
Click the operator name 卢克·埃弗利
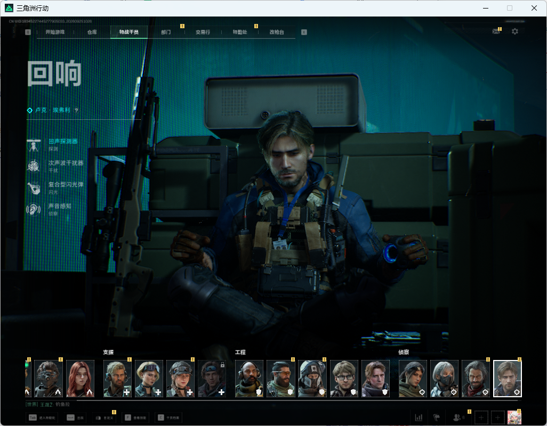53,110
